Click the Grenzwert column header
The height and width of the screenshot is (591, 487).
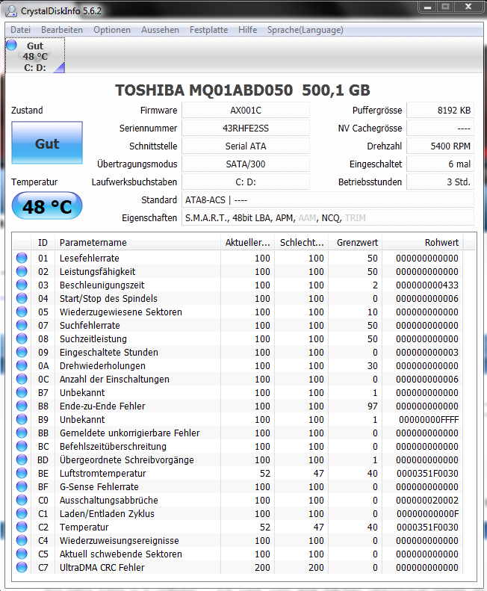pos(355,242)
